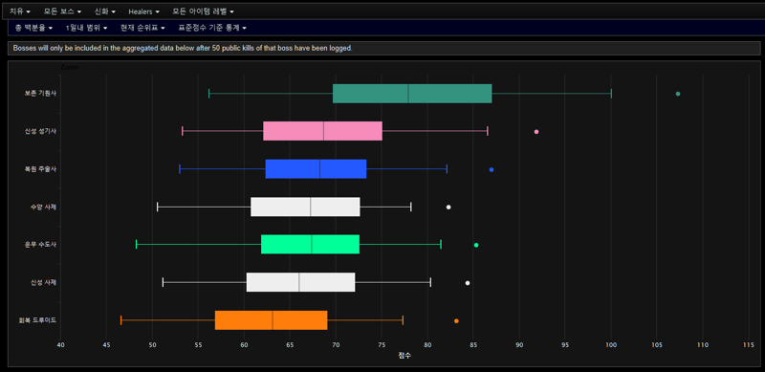Open the 신화 difficulty dropdown
The width and height of the screenshot is (765, 372).
[x=105, y=11]
